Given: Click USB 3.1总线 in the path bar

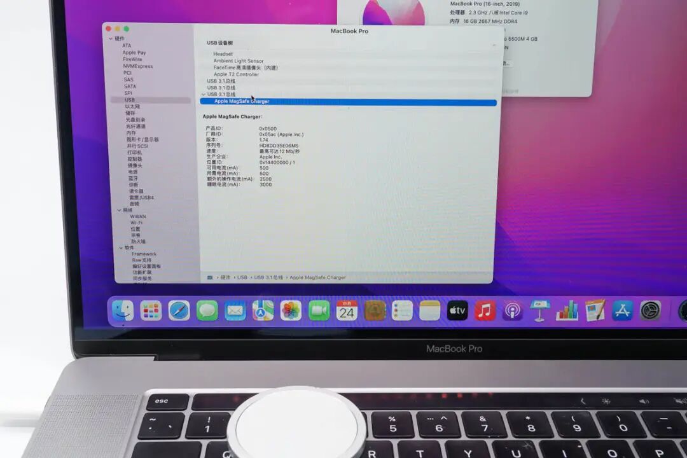Looking at the screenshot, I should (268, 277).
